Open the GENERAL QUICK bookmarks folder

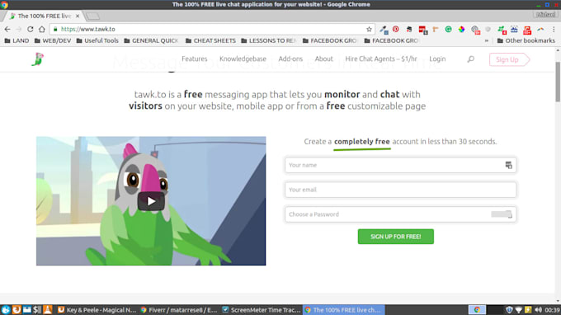click(x=151, y=40)
